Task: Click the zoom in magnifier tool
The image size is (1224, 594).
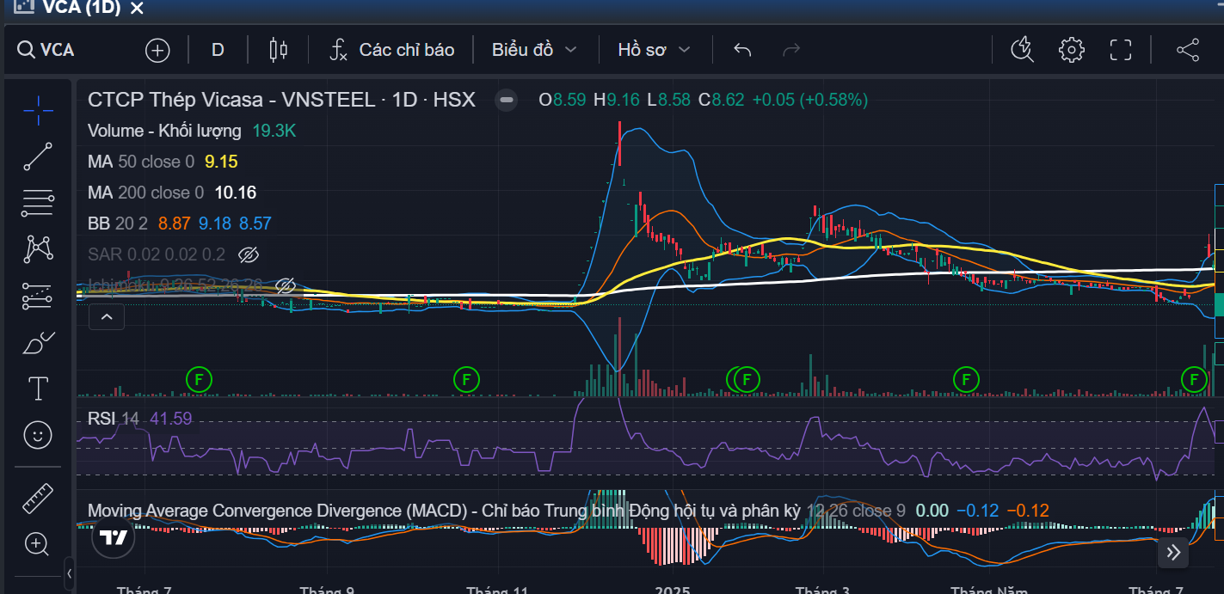Action: tap(38, 543)
